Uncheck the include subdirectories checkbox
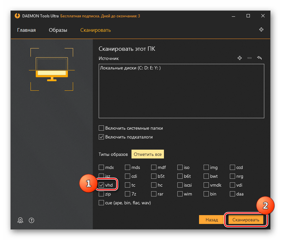281x240 pixels. pos(102,137)
